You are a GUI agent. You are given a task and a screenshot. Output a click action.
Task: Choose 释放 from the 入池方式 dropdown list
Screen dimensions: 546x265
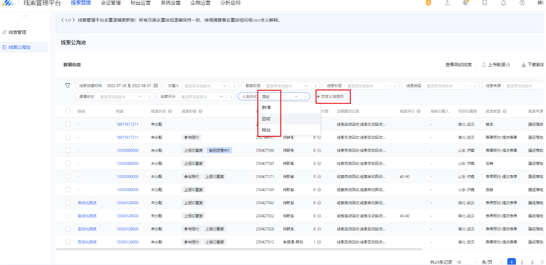pyautogui.click(x=266, y=130)
